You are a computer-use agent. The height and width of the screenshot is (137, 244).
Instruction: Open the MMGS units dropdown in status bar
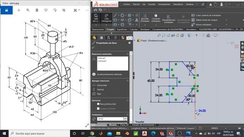point(226,128)
